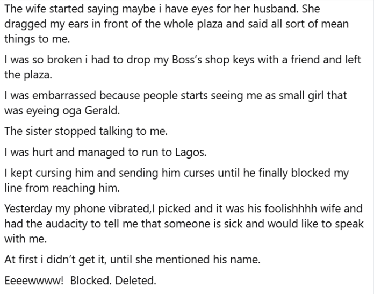
Task: Click the sentence "At first i didn't get it"
Action: coord(132,260)
